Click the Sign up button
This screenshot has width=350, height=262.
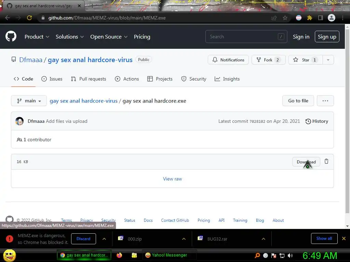click(x=327, y=37)
